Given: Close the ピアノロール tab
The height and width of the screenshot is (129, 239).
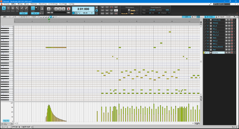Looking at the screenshot, I should (32, 127).
